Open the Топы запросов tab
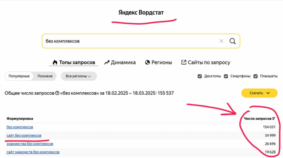Image resolution: width=283 pixels, height=158 pixels. pos(74,62)
